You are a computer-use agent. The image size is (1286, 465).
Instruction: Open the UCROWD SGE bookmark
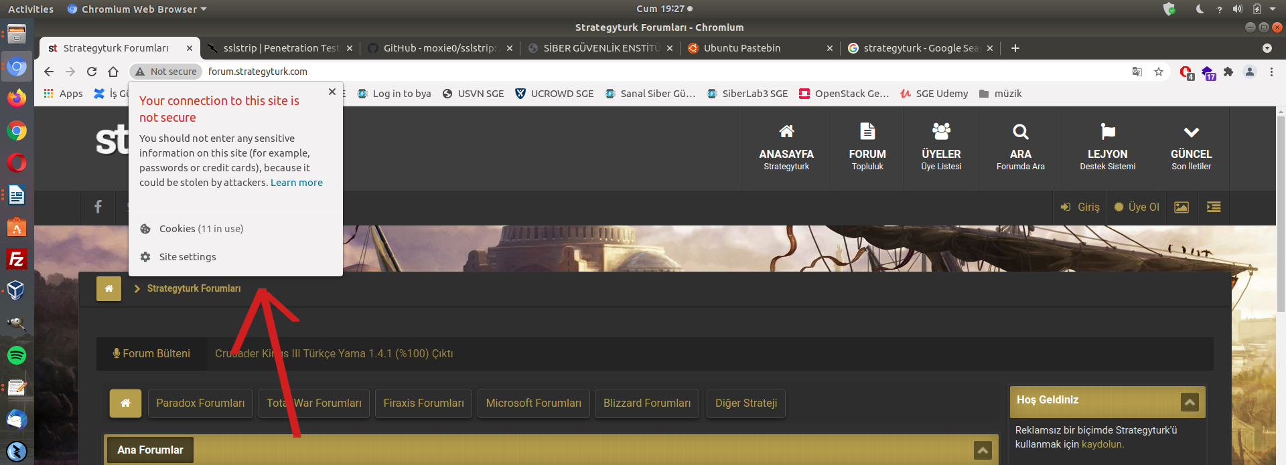[x=555, y=94]
